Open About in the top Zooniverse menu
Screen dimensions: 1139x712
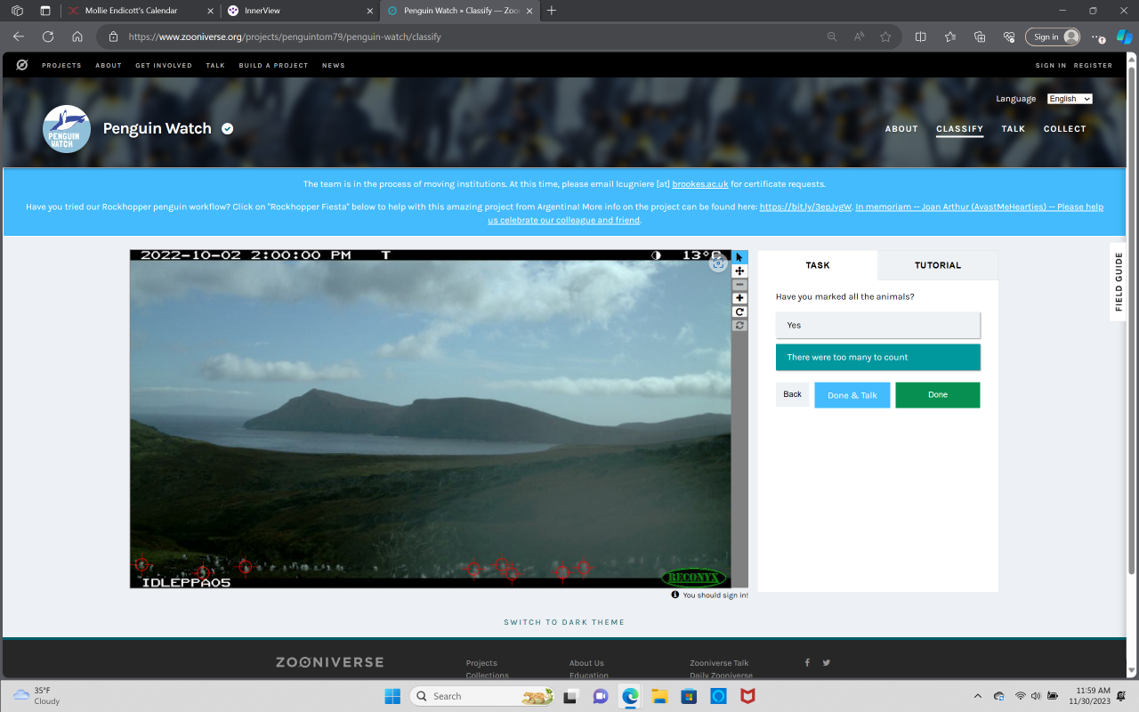tap(109, 66)
